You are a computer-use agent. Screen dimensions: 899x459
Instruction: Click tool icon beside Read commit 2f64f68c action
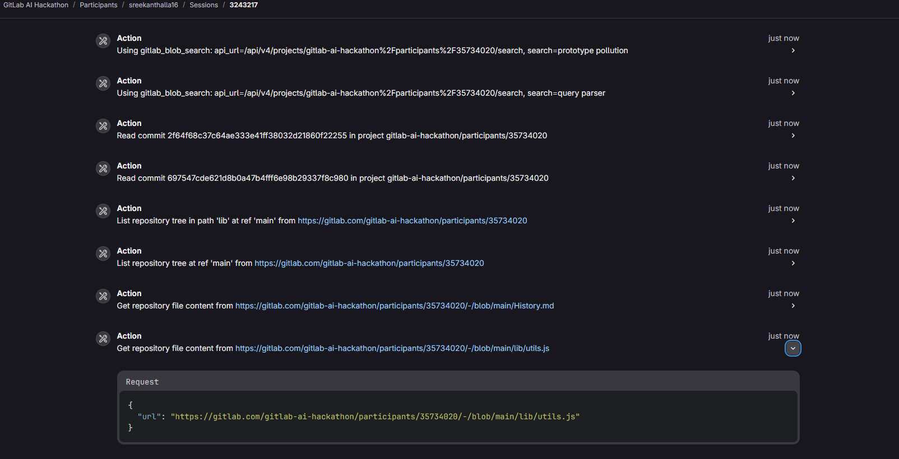click(x=103, y=126)
